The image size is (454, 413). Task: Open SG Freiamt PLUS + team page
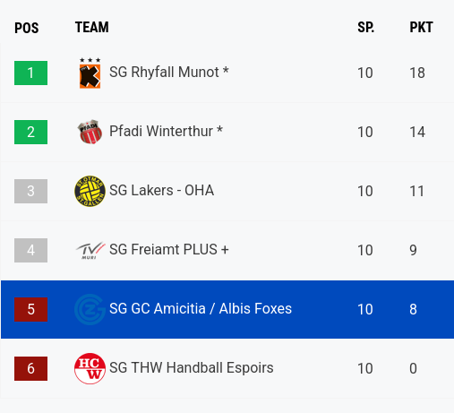(169, 250)
